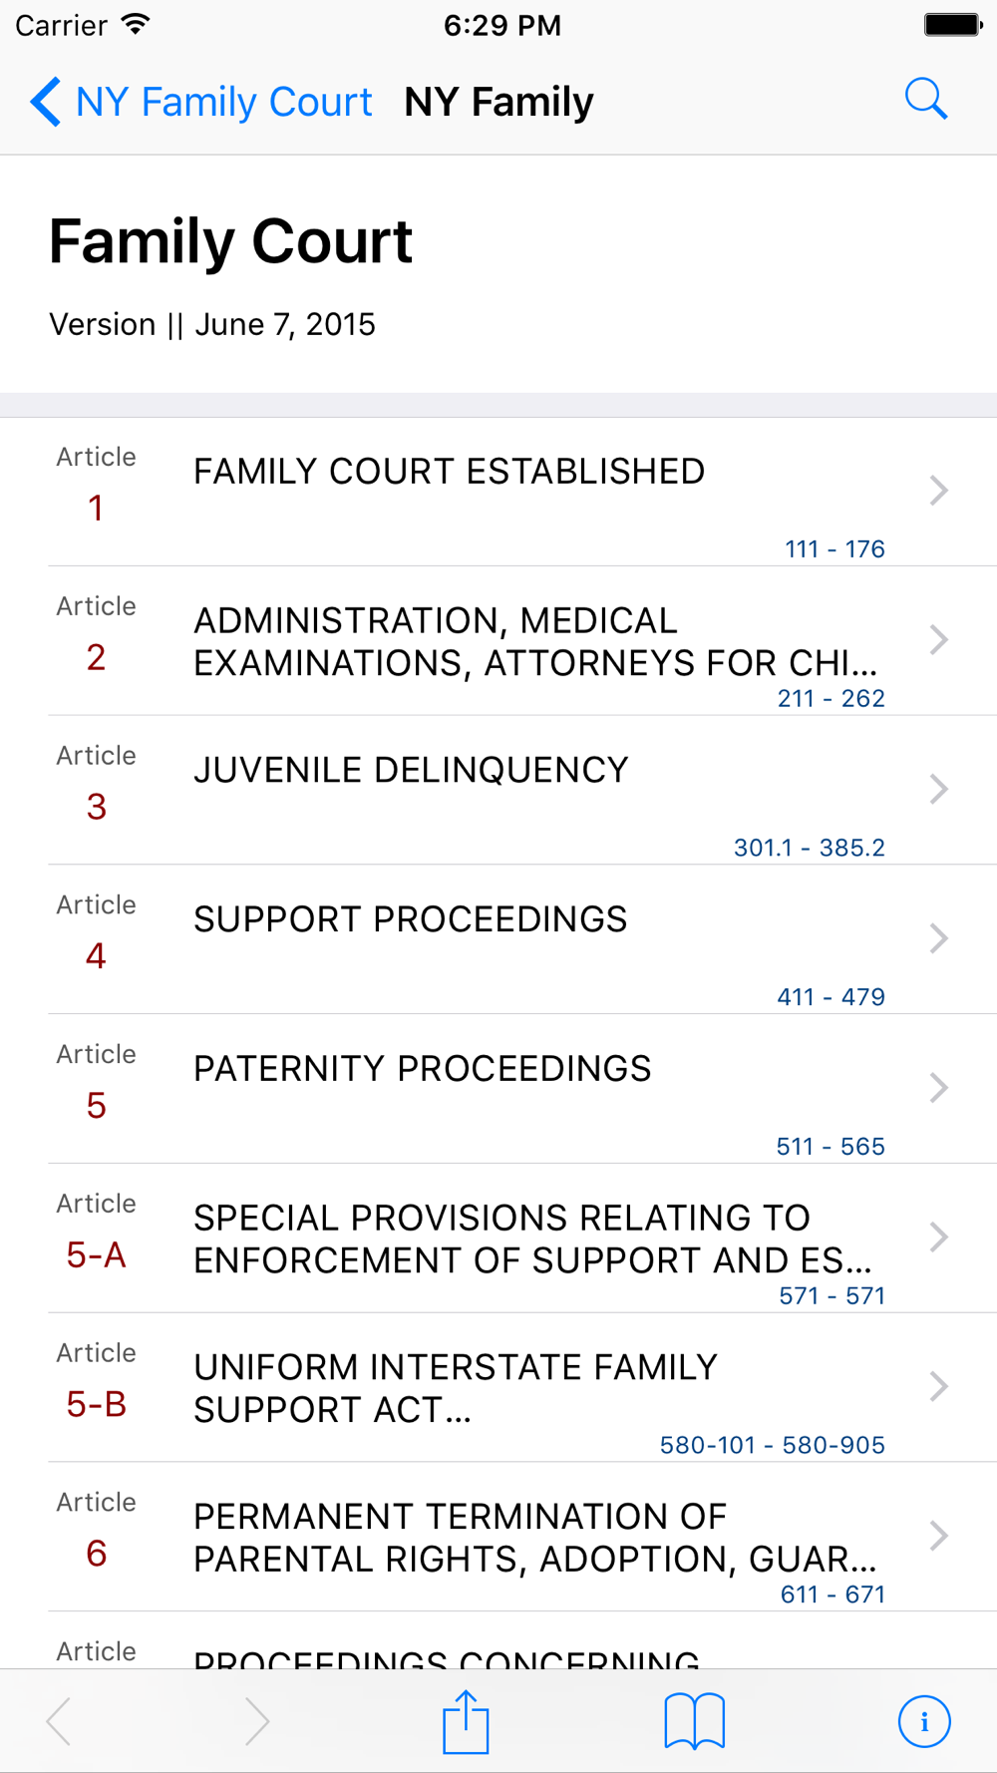Click the Wi-Fi status icon
This screenshot has width=997, height=1773.
[x=136, y=25]
